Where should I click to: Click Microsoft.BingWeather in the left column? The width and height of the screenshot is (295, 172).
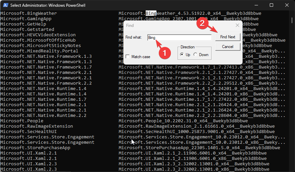[29, 13]
